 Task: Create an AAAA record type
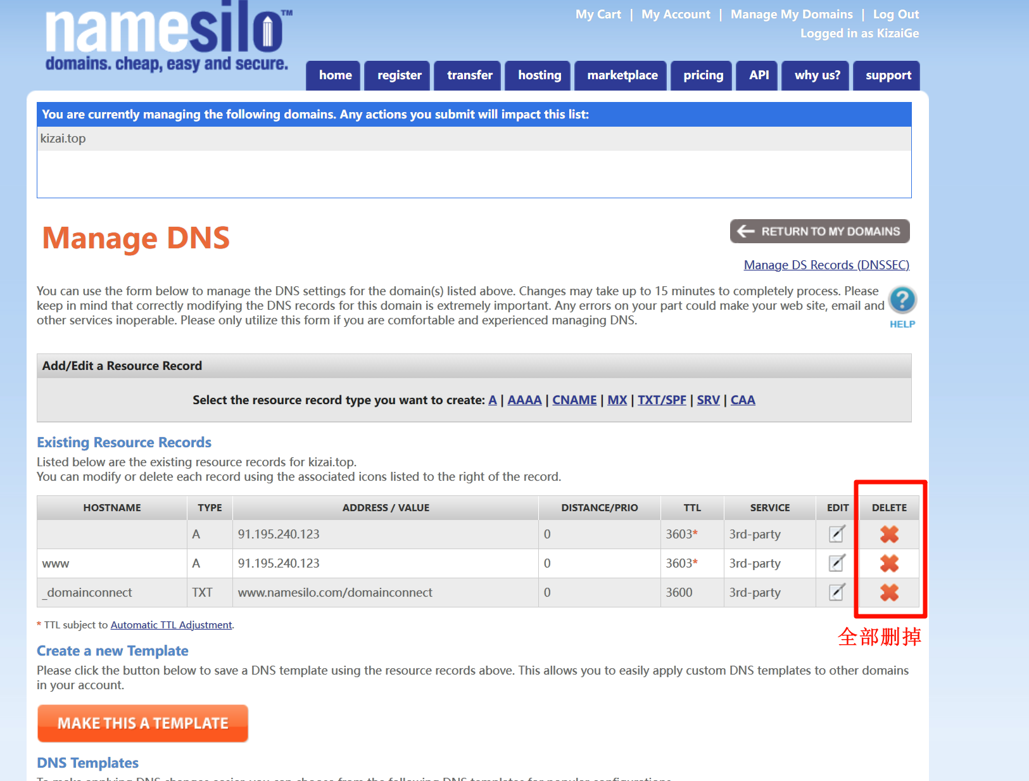524,400
